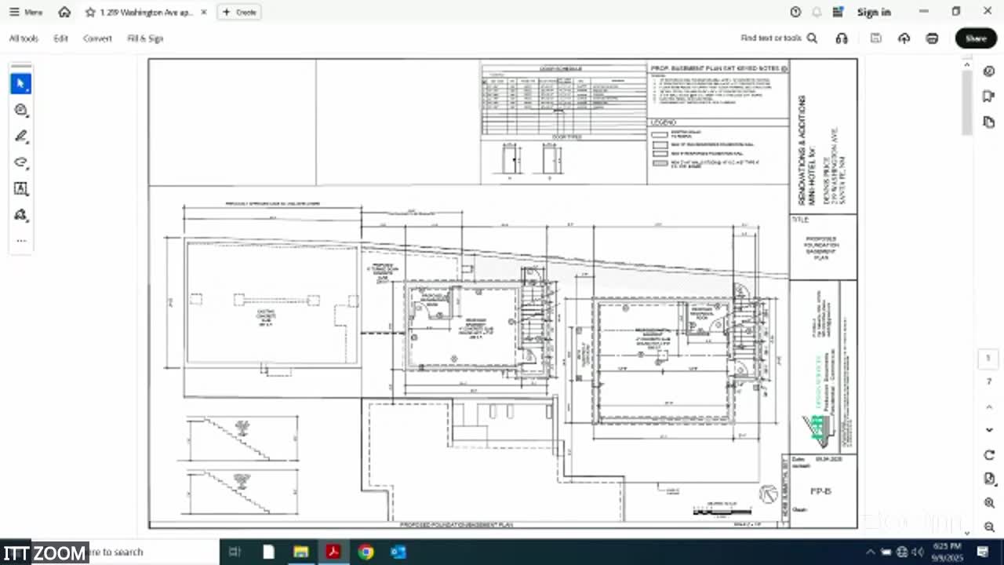Click the Sign in link

[873, 12]
